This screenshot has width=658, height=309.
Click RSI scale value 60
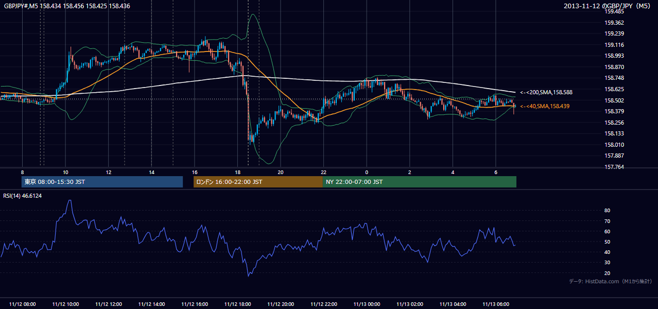[607, 231]
